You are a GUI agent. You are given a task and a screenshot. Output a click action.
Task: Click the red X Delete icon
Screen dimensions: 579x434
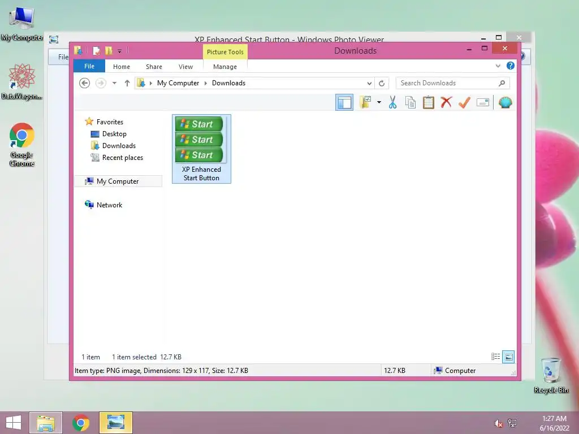pyautogui.click(x=446, y=102)
